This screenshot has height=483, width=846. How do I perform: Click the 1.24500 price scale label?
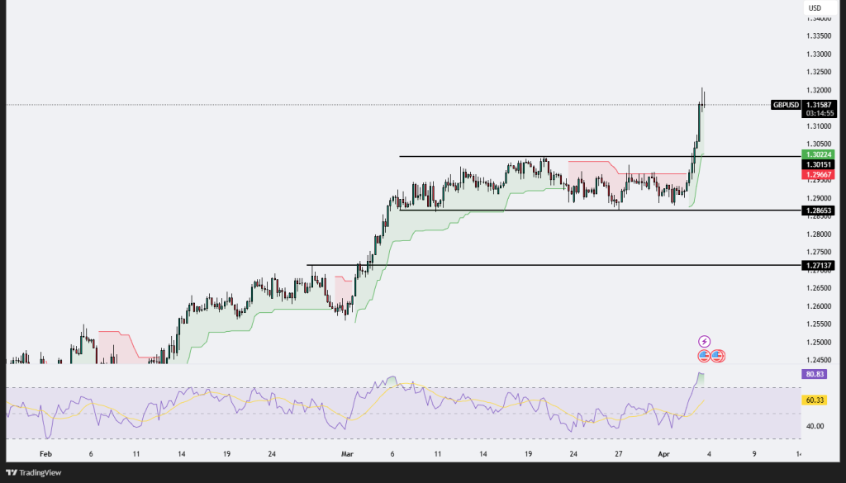(x=819, y=360)
